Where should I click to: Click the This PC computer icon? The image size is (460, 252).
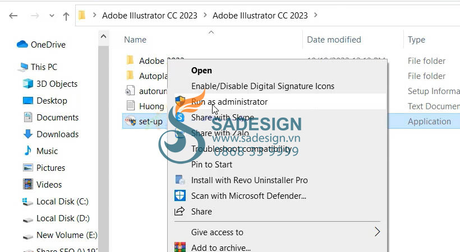click(23, 67)
